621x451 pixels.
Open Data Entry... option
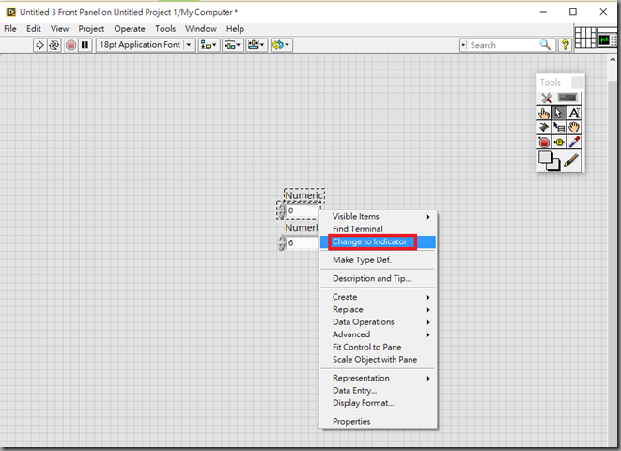click(x=379, y=391)
